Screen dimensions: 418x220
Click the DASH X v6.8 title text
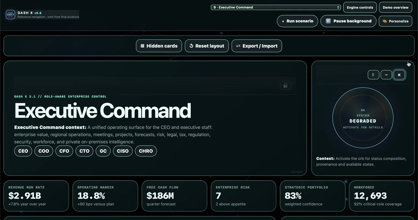(x=29, y=13)
